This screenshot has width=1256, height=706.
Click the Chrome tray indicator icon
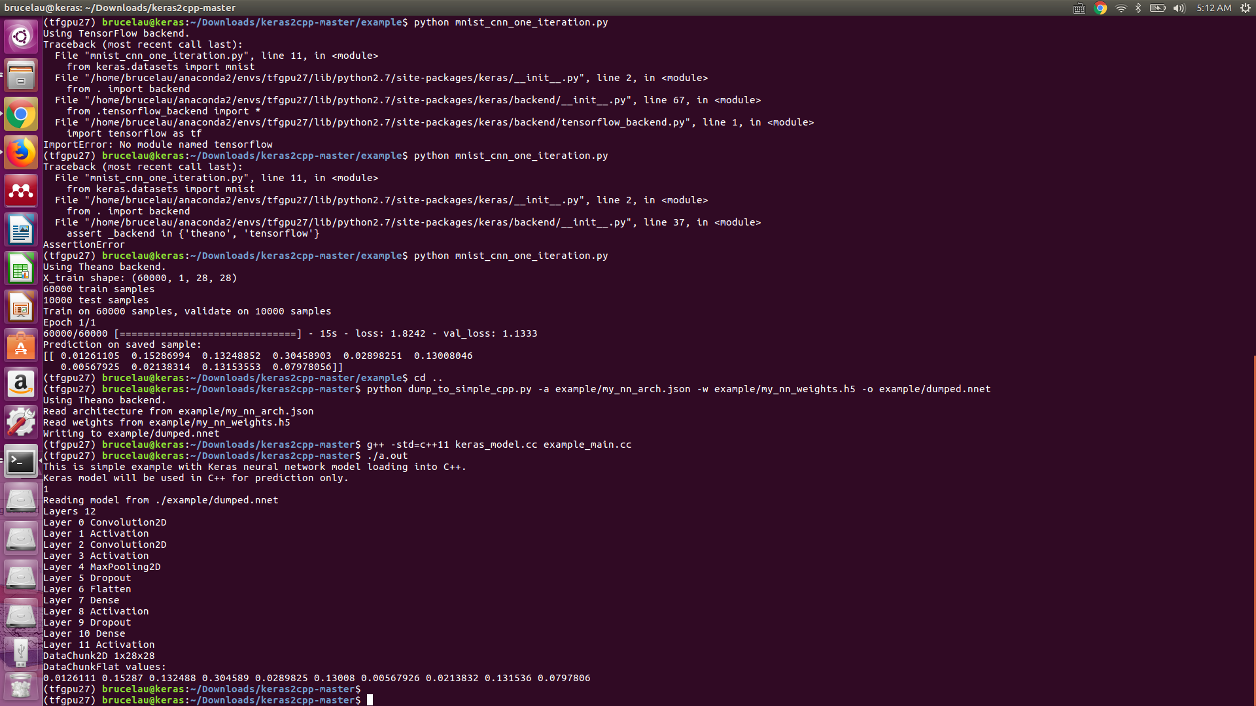(1100, 8)
